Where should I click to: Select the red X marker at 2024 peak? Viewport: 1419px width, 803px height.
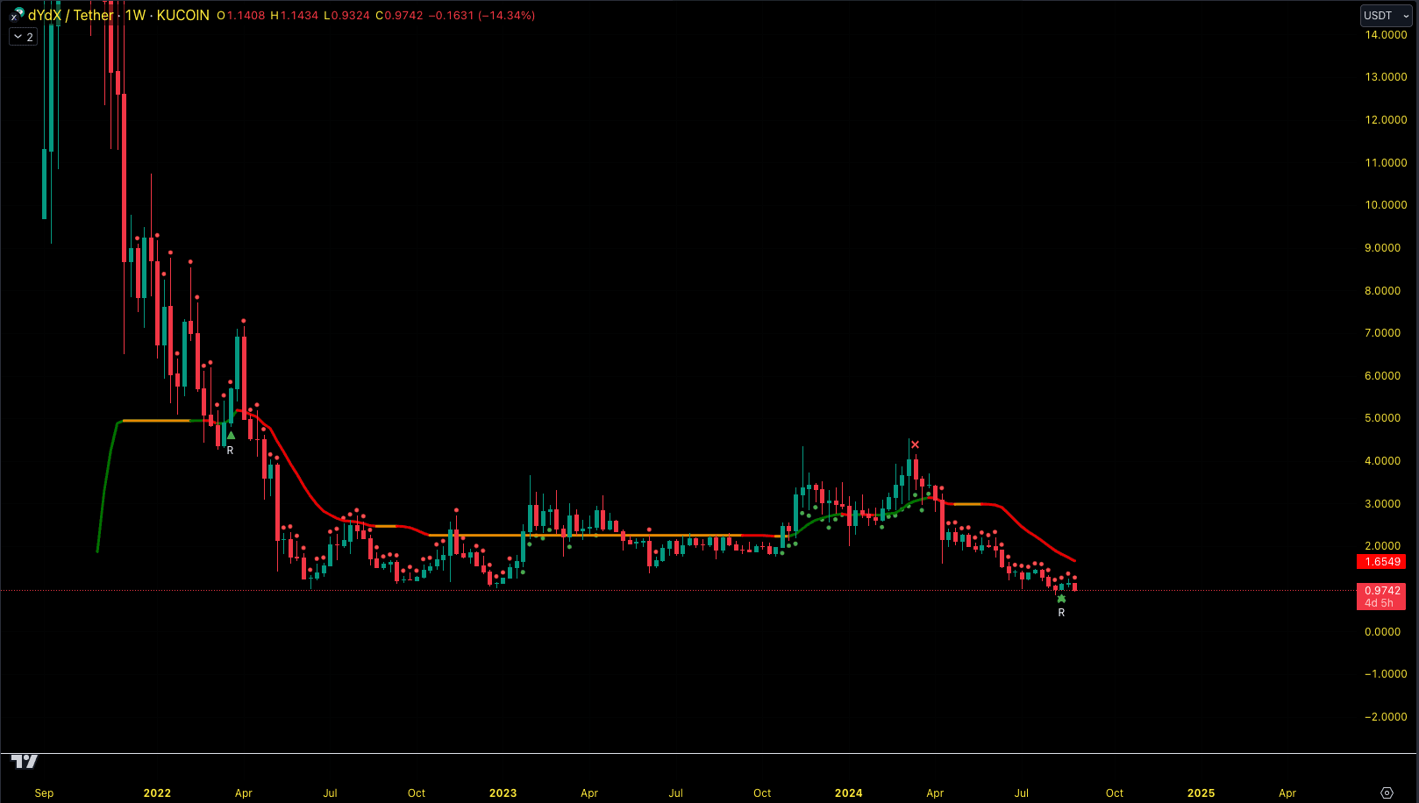click(915, 444)
